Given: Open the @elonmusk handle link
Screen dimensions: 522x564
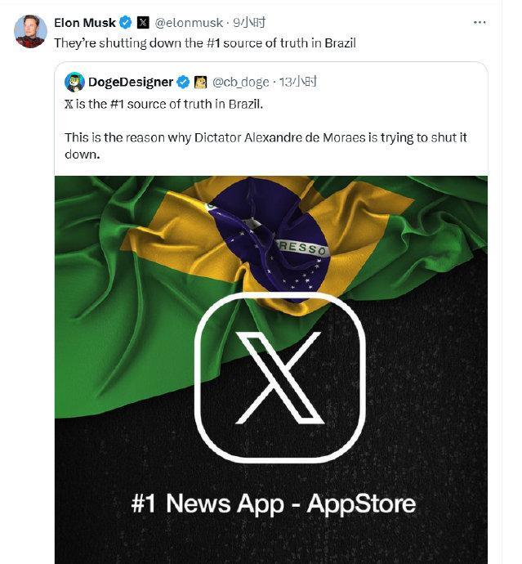Looking at the screenshot, I should click(188, 23).
